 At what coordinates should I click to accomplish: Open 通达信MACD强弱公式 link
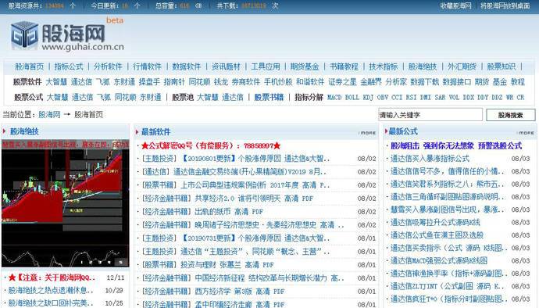pos(439,260)
